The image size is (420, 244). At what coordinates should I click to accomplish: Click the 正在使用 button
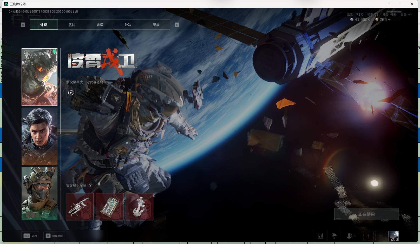(366, 214)
